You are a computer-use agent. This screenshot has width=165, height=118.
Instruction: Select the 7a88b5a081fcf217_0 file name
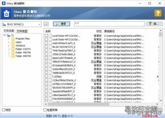point(64,73)
